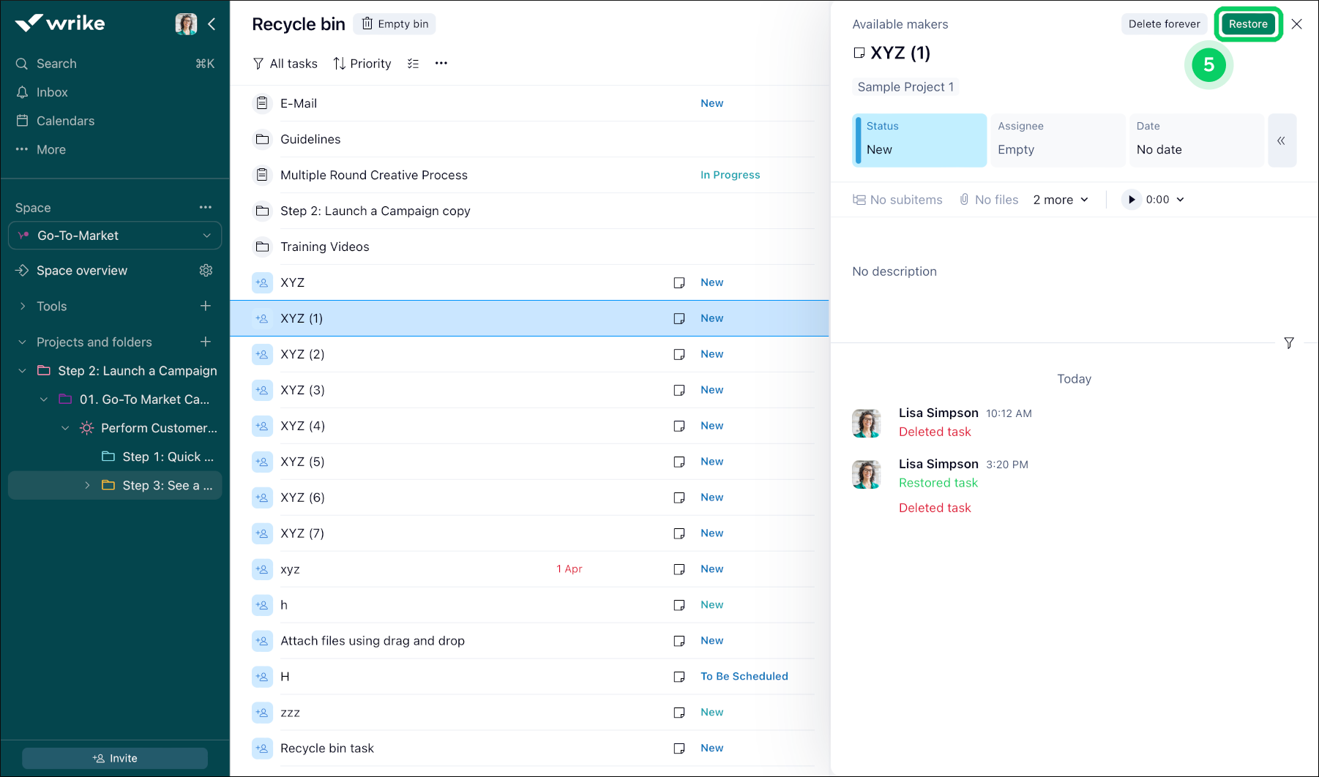This screenshot has height=777, width=1319.
Task: Click the subitems icon labeled No subitems
Action: [858, 199]
